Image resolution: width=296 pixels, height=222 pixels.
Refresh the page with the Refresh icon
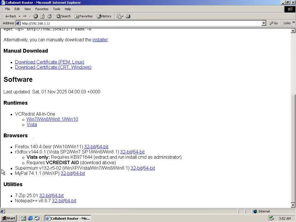(42, 16)
